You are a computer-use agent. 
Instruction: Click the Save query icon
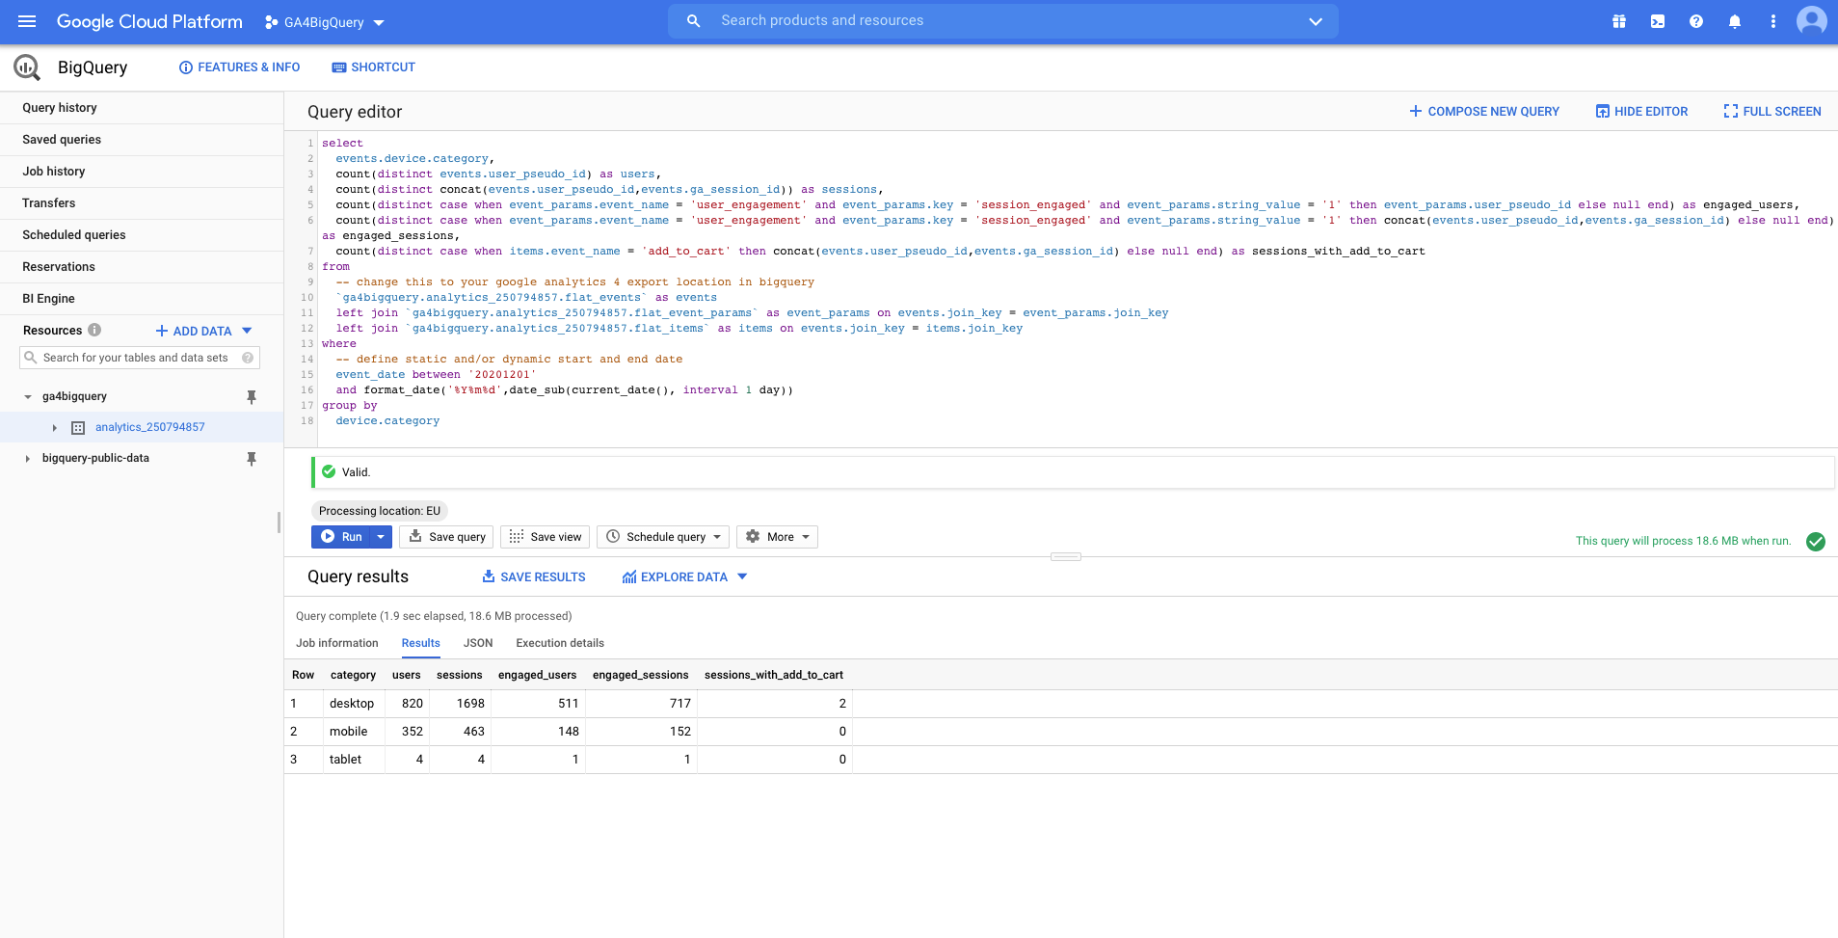pos(416,536)
